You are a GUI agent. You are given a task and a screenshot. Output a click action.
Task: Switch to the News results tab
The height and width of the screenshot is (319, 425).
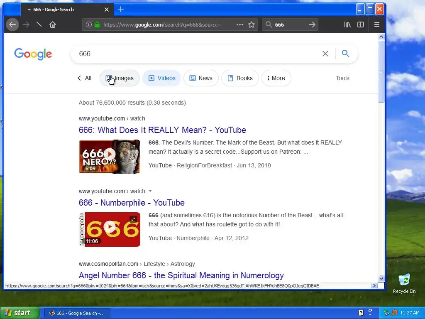point(201,78)
